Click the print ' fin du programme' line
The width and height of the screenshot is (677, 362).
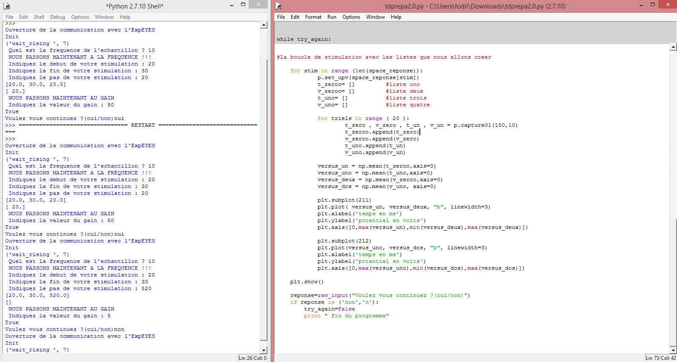pos(347,316)
